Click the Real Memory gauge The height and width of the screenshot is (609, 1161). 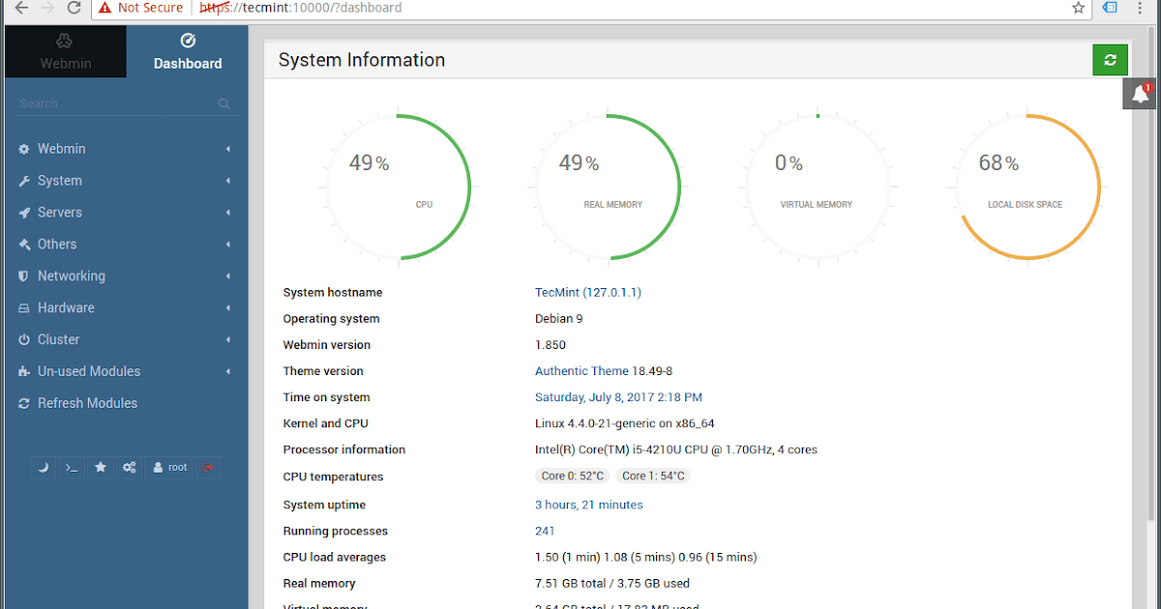(609, 187)
